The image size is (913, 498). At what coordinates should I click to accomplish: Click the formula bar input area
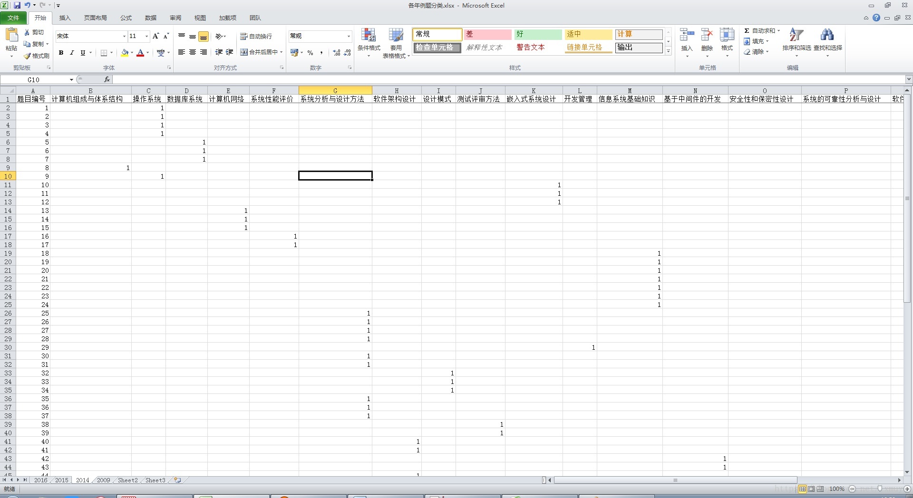tap(509, 80)
